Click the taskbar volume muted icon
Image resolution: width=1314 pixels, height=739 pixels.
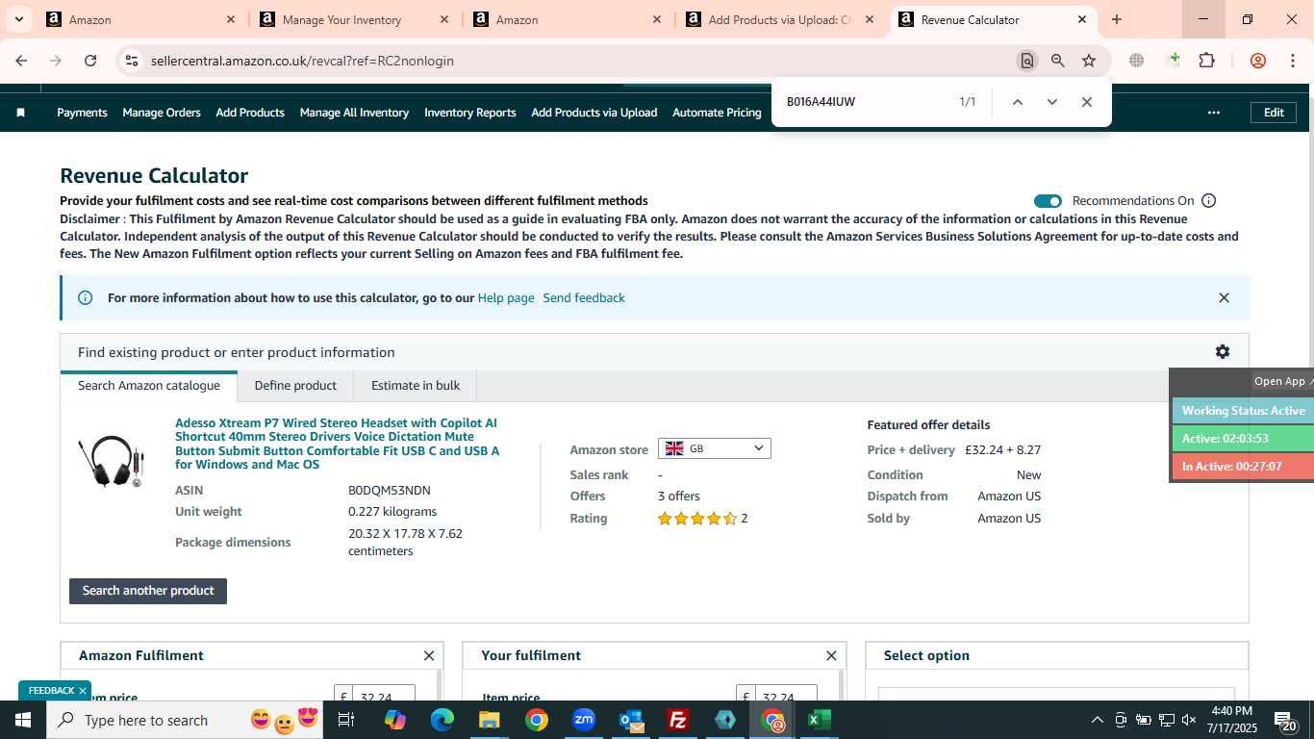click(x=1189, y=720)
